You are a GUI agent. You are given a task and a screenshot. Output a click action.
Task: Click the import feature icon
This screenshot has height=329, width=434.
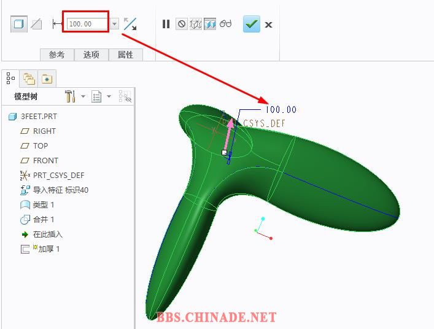click(25, 190)
